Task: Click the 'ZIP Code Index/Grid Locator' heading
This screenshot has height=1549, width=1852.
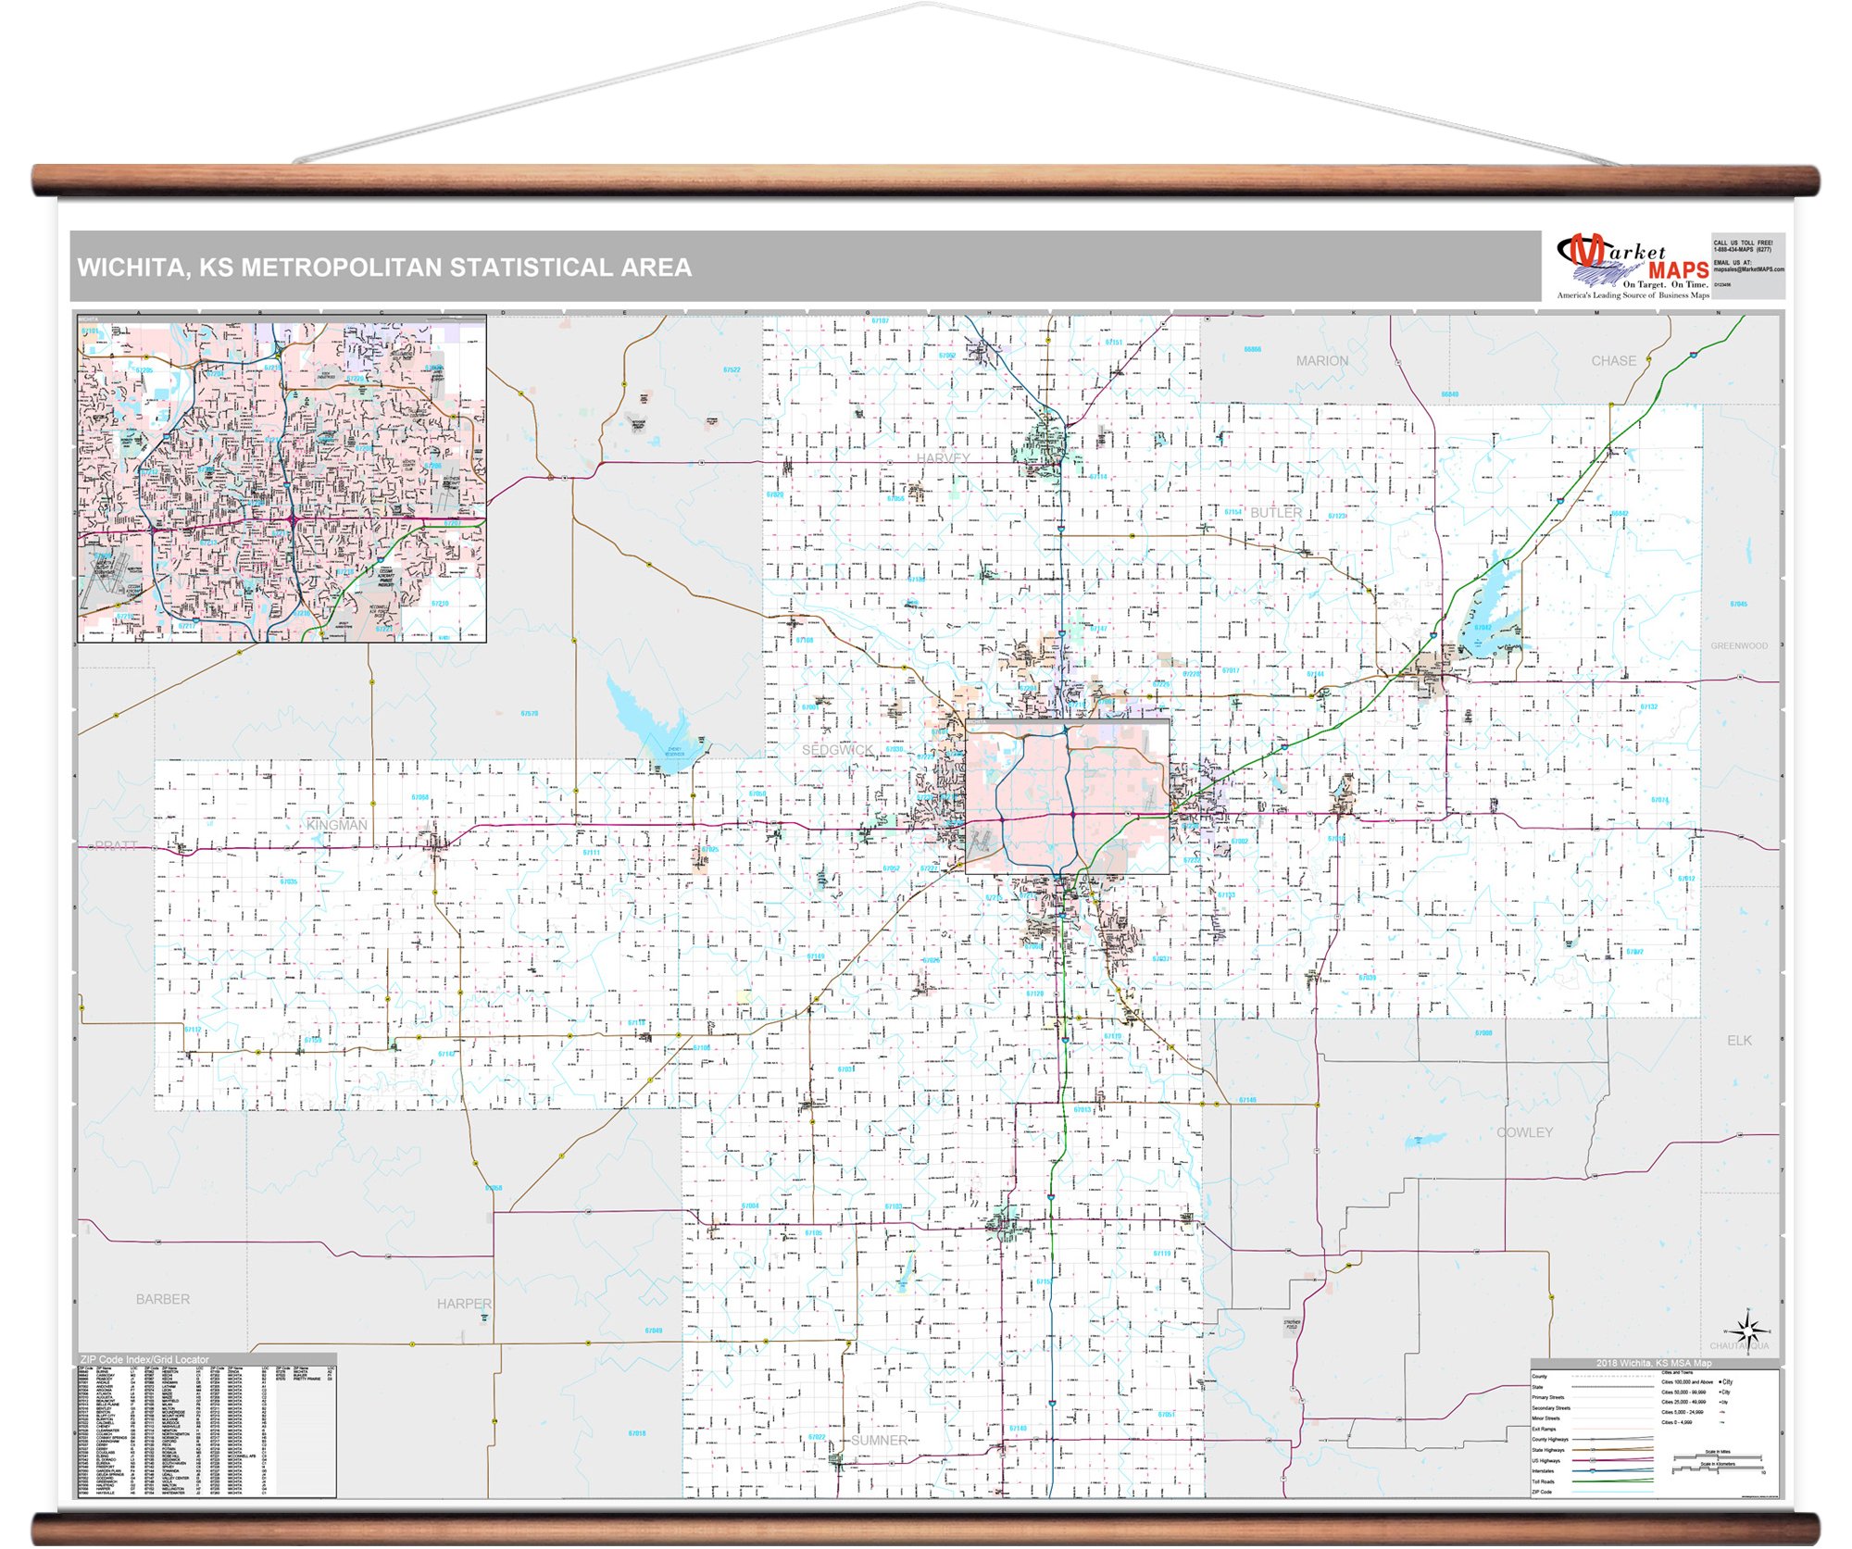Action: 144,1359
